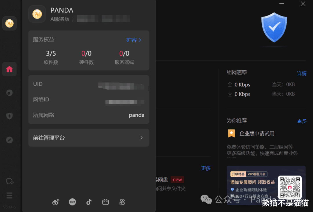Viewport: 313px width, 212px height.
Task: Click the panda network name value
Action: pos(137,115)
